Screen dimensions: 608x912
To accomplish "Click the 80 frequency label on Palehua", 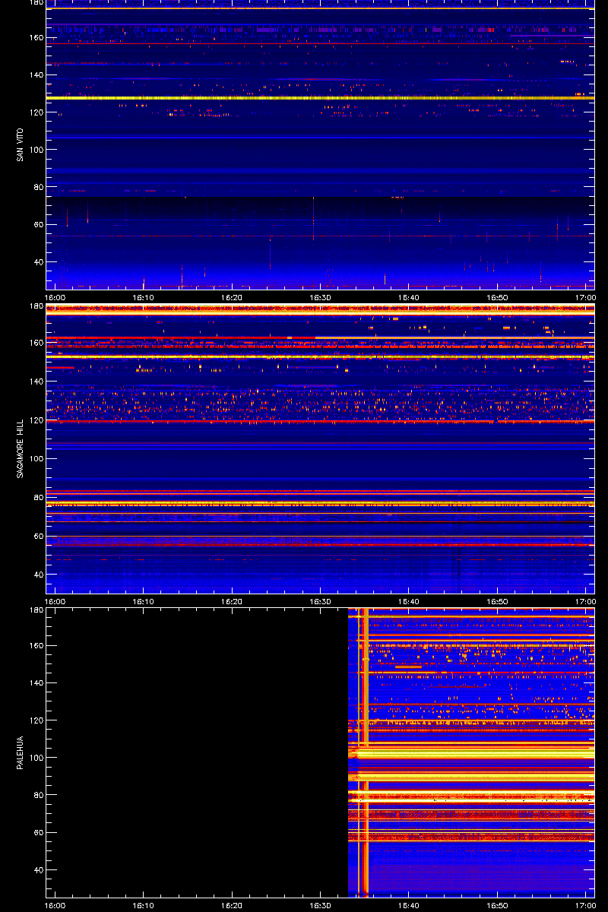I will tap(38, 795).
